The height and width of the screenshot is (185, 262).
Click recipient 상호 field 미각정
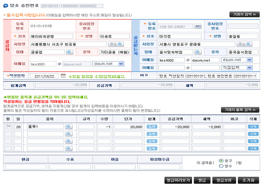pyautogui.click(x=180, y=36)
